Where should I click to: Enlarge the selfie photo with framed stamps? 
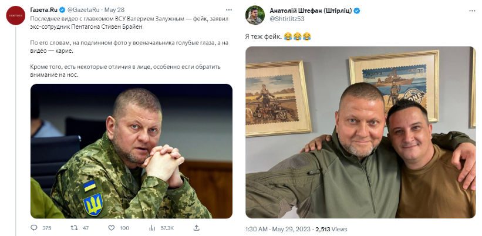360,133
